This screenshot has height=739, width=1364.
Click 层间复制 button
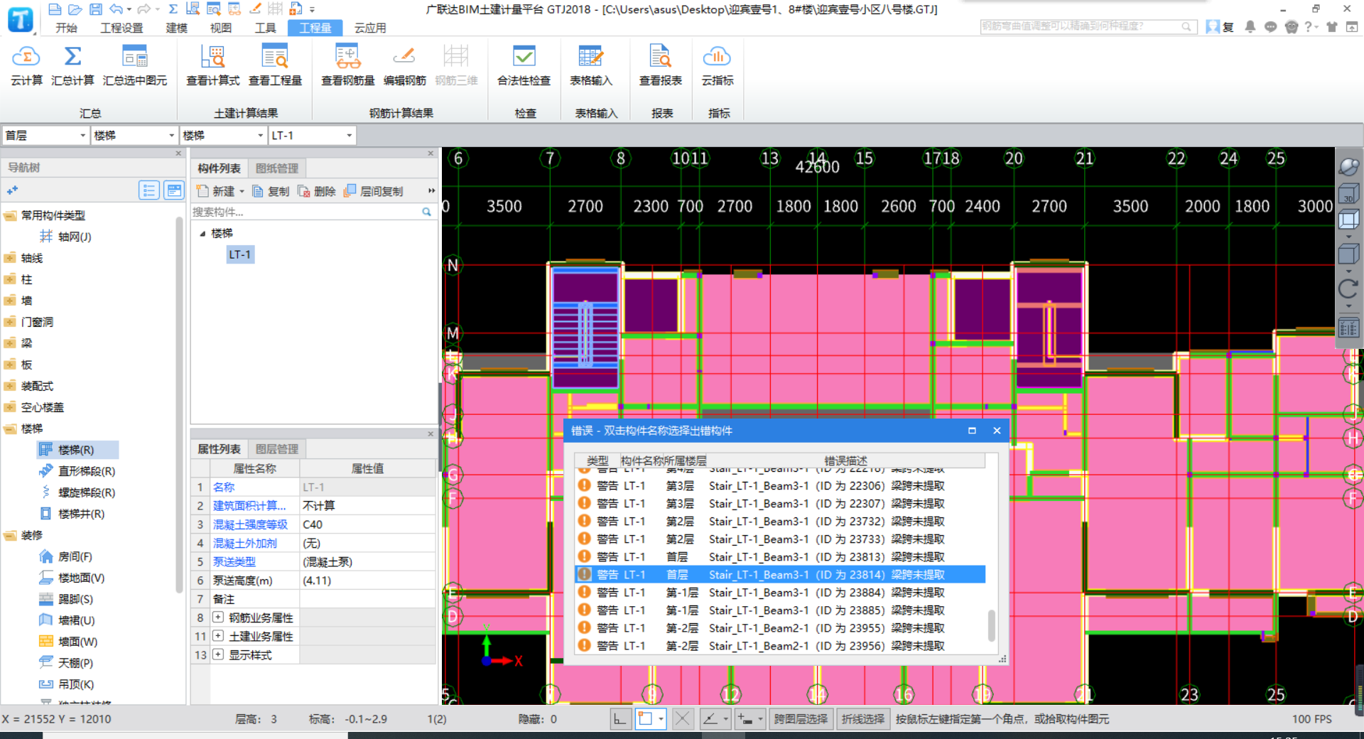point(373,191)
